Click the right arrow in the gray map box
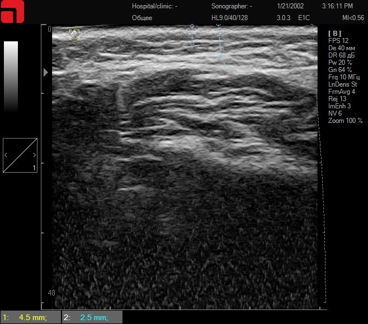 [34, 155]
